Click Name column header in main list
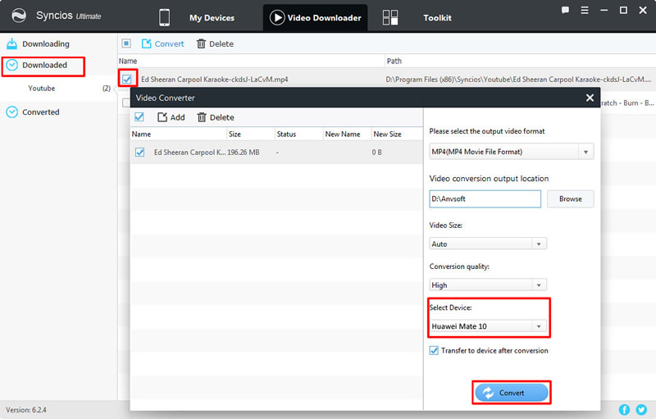This screenshot has width=656, height=419. point(128,61)
